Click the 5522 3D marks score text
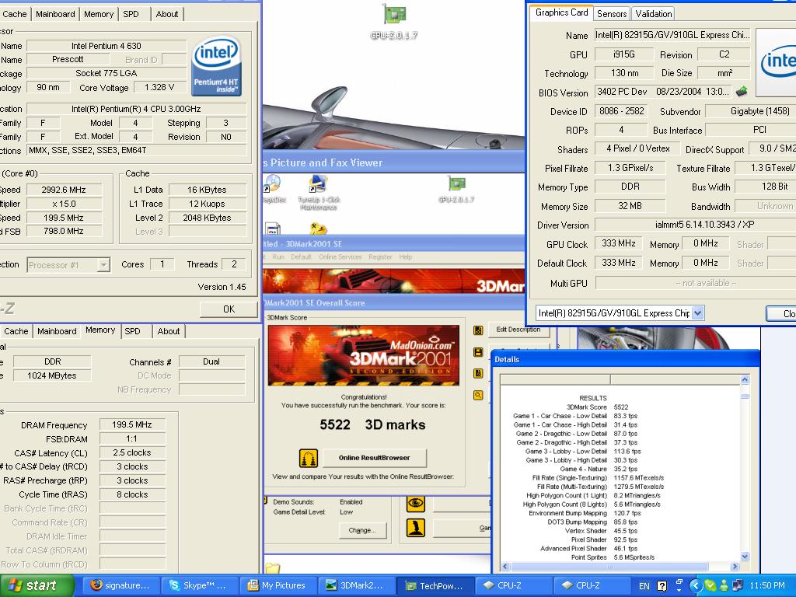The width and height of the screenshot is (796, 597). [372, 425]
